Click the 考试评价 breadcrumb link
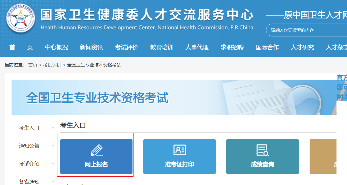Viewport: 347px width, 185px height. point(52,65)
